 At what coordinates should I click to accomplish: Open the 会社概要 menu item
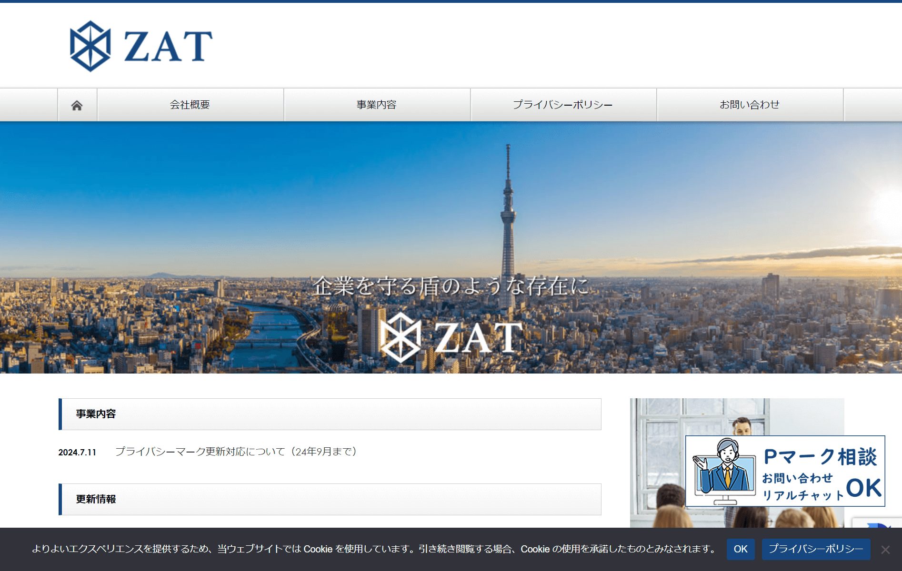[190, 105]
